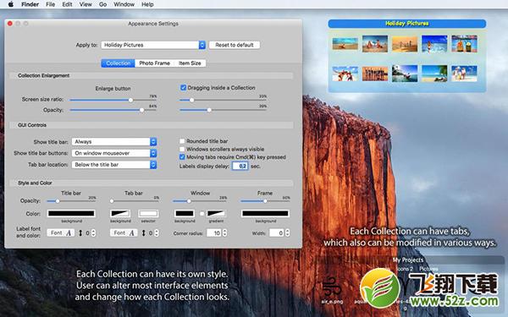Click the My Projects collection title
508x317 pixels.
(x=407, y=260)
